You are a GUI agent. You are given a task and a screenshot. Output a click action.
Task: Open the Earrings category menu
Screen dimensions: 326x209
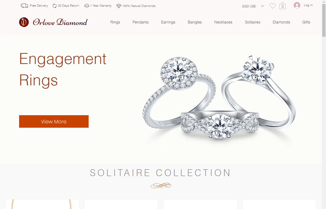point(168,22)
